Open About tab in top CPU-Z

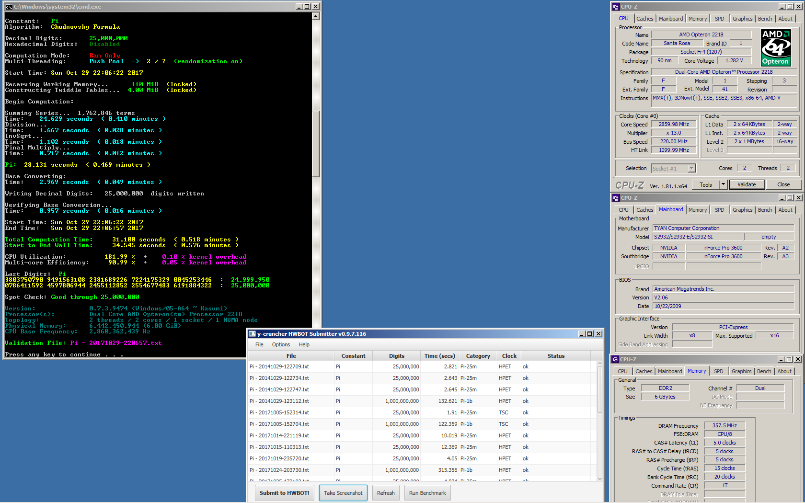(785, 19)
